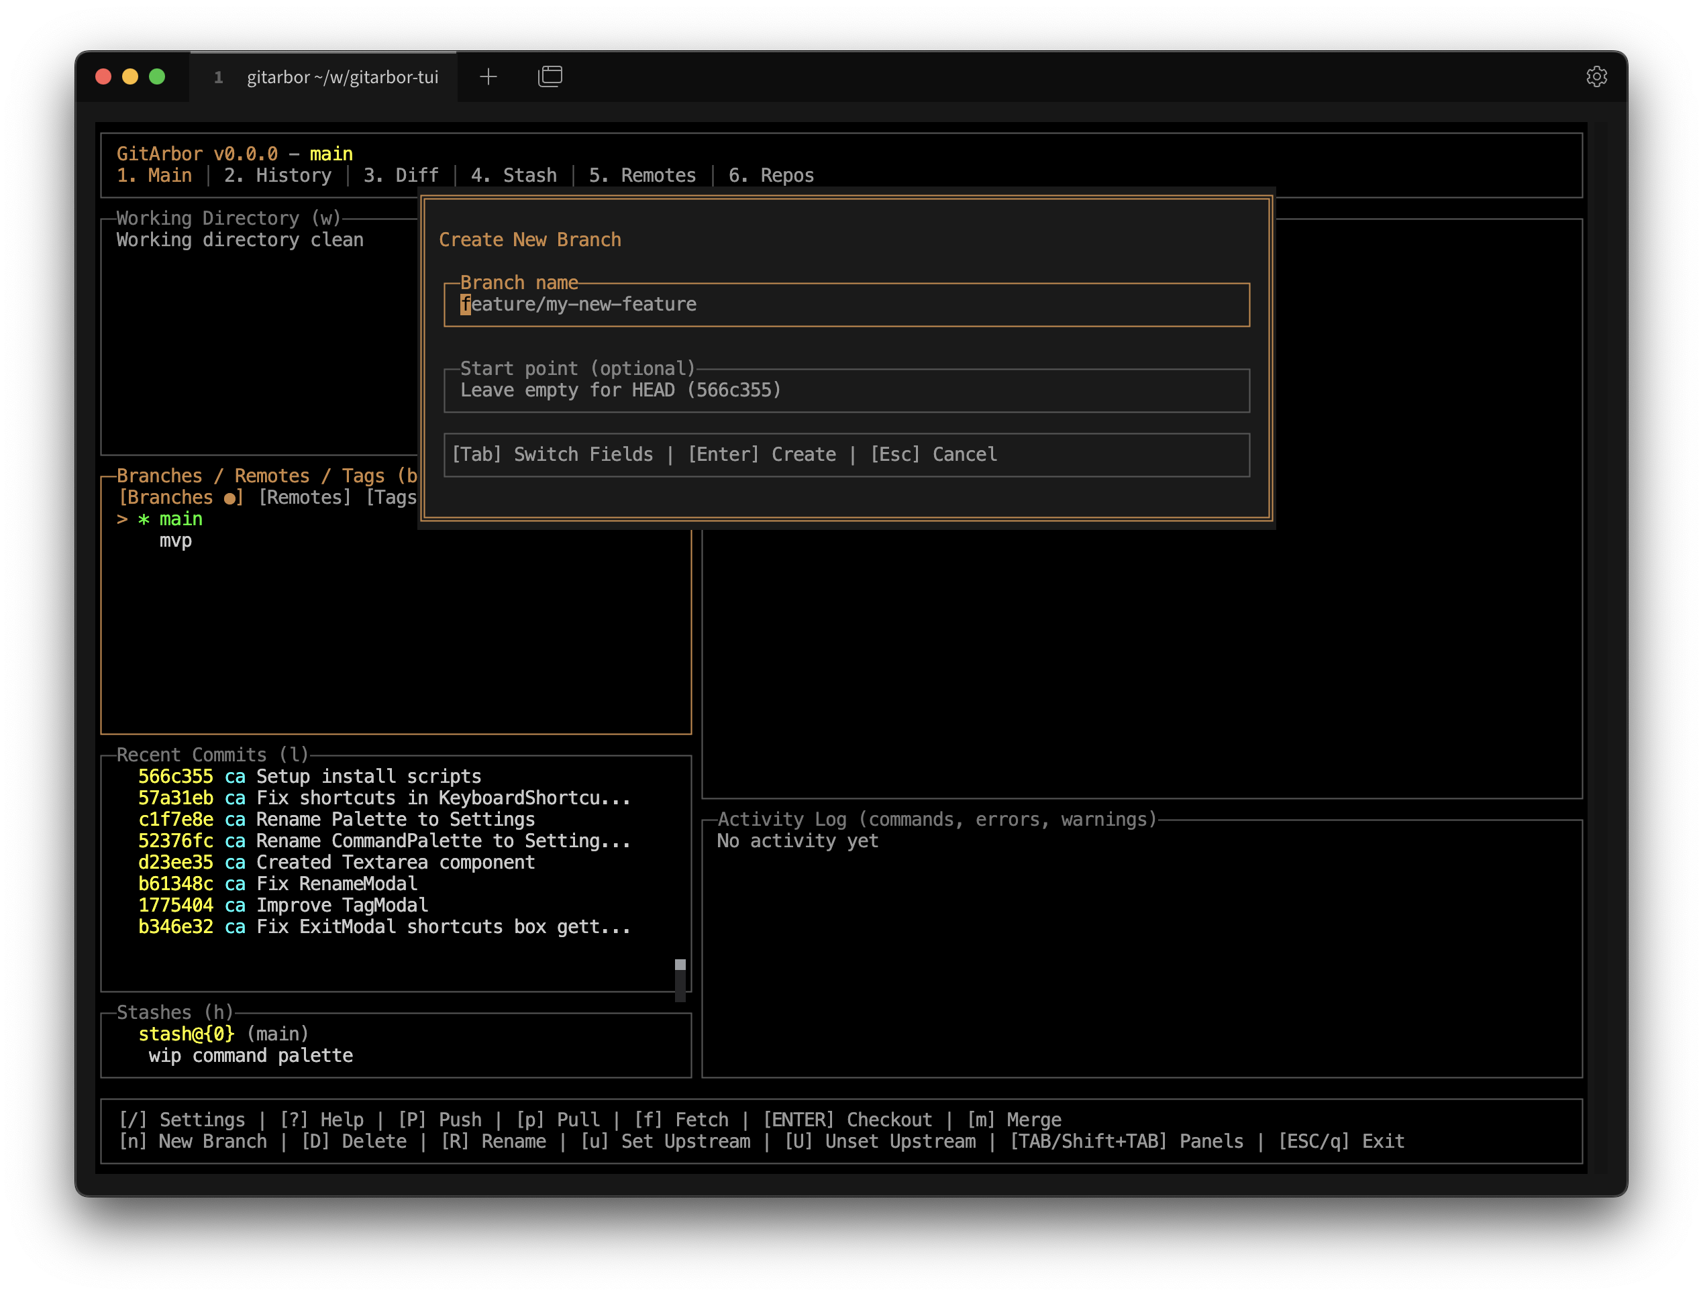The width and height of the screenshot is (1703, 1296).
Task: Open the 4. Stash tab
Action: click(513, 176)
